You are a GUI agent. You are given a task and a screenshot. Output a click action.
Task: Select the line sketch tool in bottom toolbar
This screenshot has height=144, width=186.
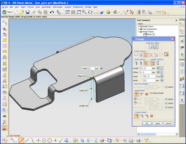coord(21,141)
